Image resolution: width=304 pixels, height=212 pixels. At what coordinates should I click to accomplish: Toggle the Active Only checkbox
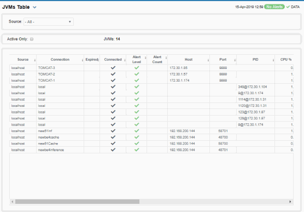click(32, 39)
